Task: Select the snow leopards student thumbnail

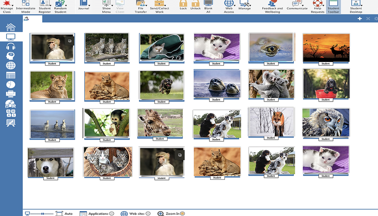Action: pyautogui.click(x=107, y=47)
